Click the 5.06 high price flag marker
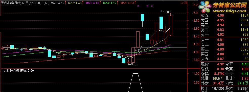The height and width of the screenshot is (92, 249). click(x=166, y=12)
